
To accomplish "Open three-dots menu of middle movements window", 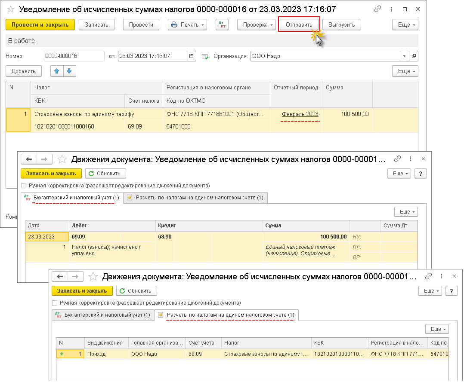I will coord(410,159).
